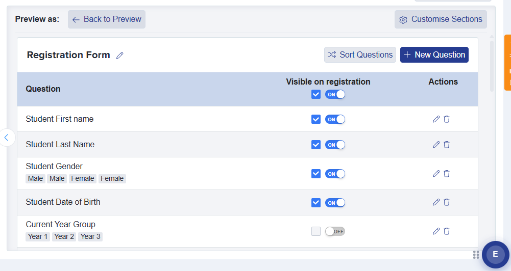Click the Current Year Group label
This screenshot has width=511, height=271.
61,225
